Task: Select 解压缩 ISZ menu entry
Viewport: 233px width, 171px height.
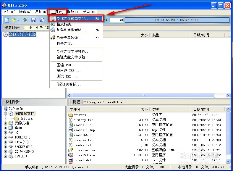Action: 76,71
